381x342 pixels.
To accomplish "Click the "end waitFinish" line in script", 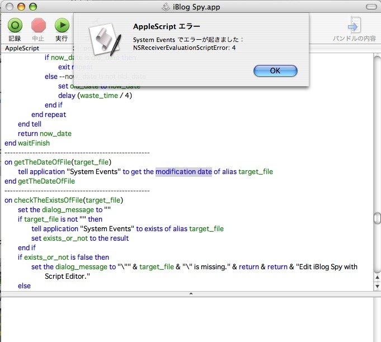I will click(x=27, y=143).
